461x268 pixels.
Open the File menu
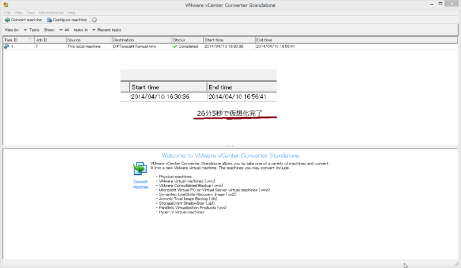(7, 13)
